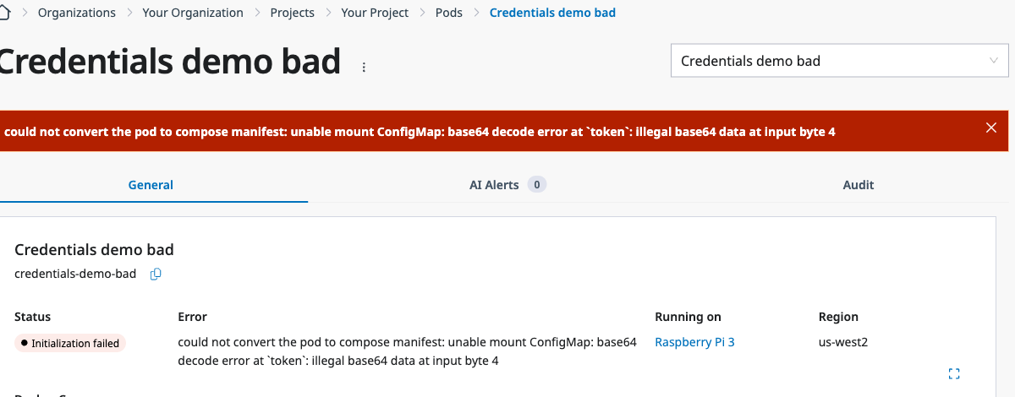1015x397 pixels.
Task: Click the AI Alerts count badge 0
Action: 536,185
